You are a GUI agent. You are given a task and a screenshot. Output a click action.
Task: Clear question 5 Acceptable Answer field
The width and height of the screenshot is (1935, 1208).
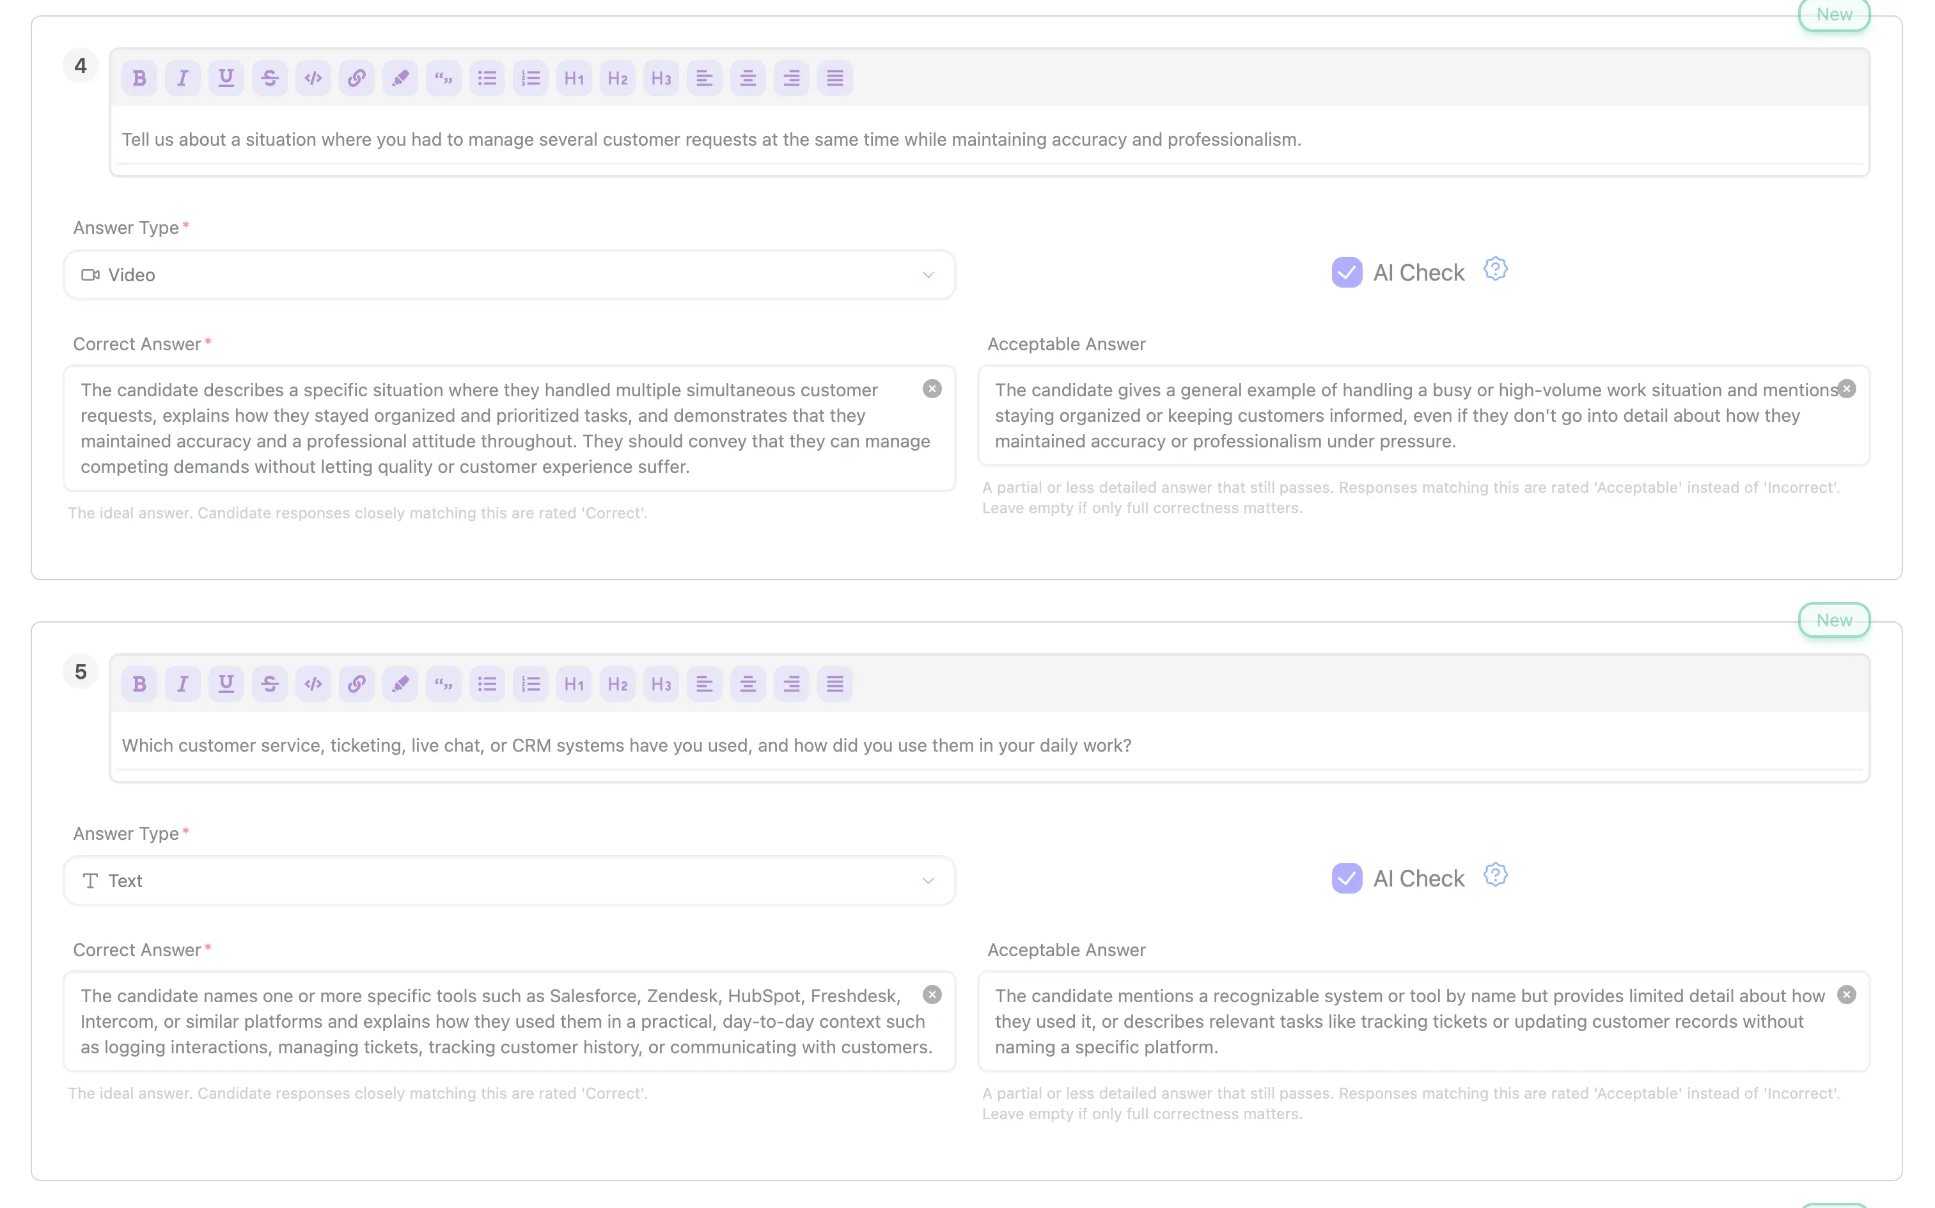coord(1846,995)
